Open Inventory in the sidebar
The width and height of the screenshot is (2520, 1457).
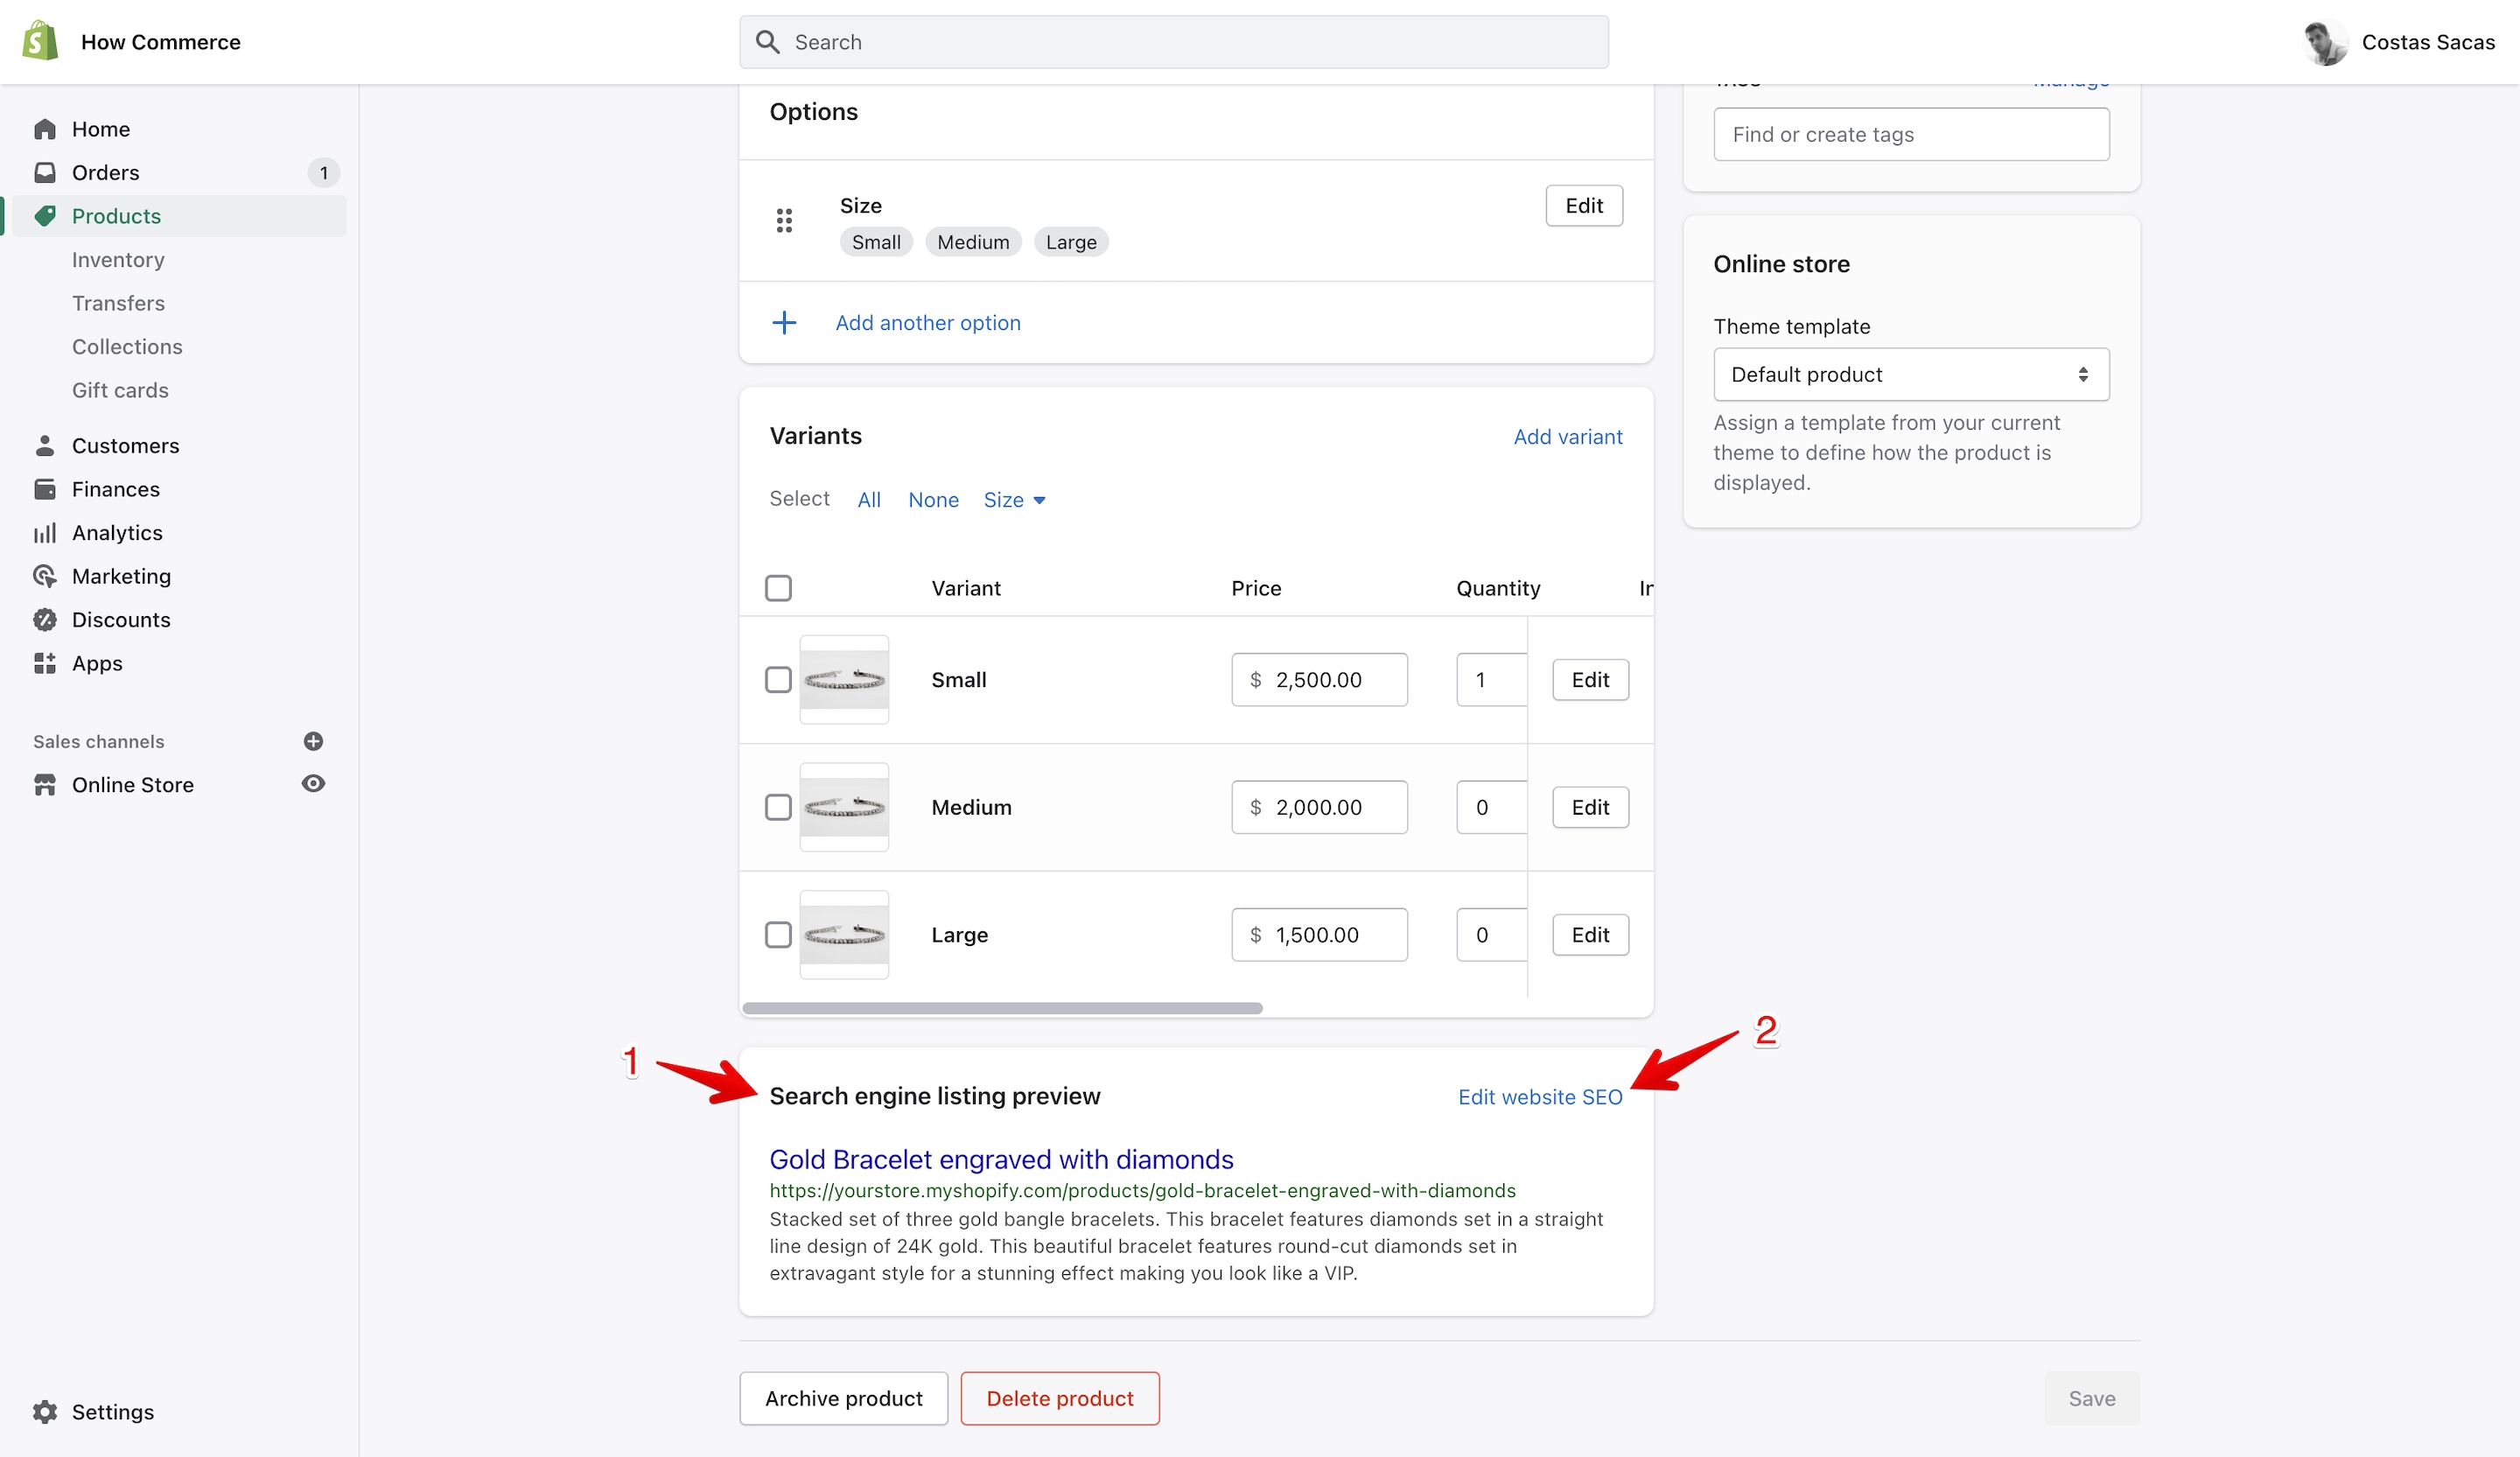[x=118, y=259]
